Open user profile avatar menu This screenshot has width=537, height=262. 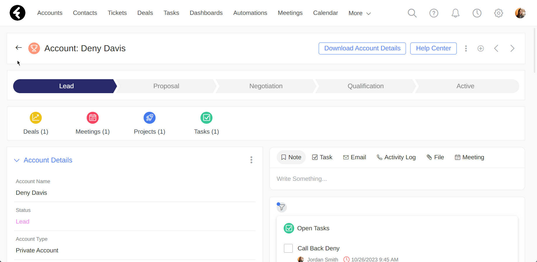click(520, 13)
